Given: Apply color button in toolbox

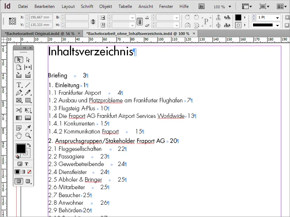Looking at the screenshot, I should pyautogui.click(x=17, y=172).
